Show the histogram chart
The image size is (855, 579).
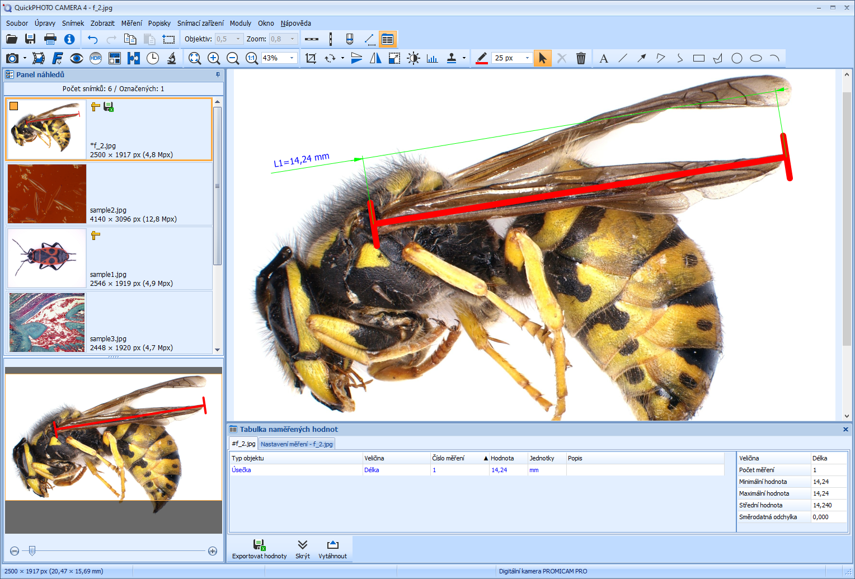click(433, 58)
